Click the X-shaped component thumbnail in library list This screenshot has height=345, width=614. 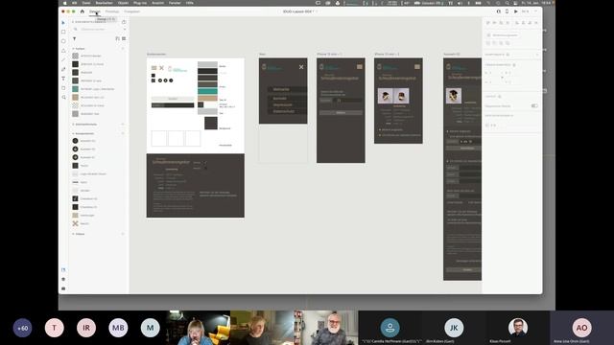(x=75, y=223)
